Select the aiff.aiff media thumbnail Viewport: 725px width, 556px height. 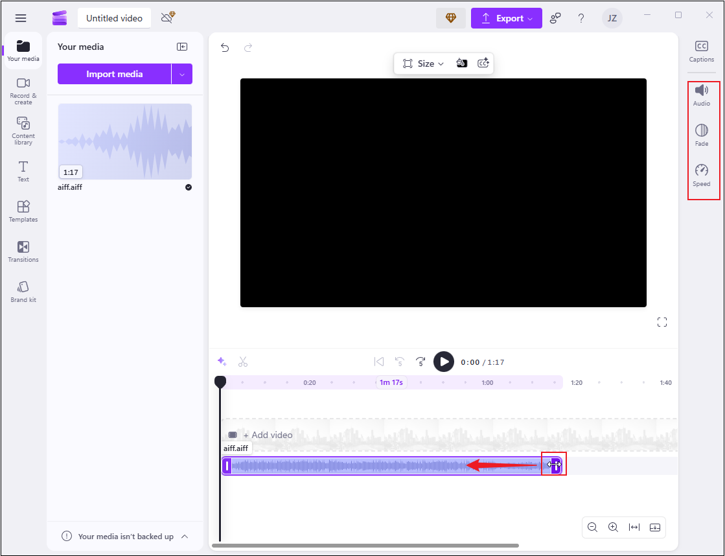coord(124,141)
